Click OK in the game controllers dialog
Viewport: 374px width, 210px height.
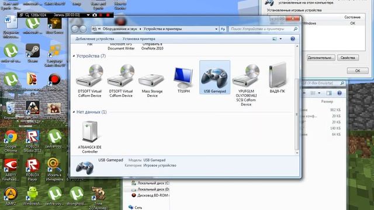[x=358, y=71]
